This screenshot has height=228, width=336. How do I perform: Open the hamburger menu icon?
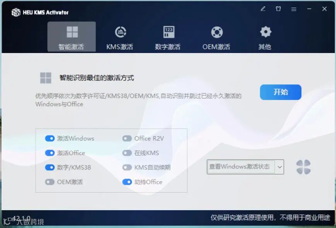pos(293,9)
